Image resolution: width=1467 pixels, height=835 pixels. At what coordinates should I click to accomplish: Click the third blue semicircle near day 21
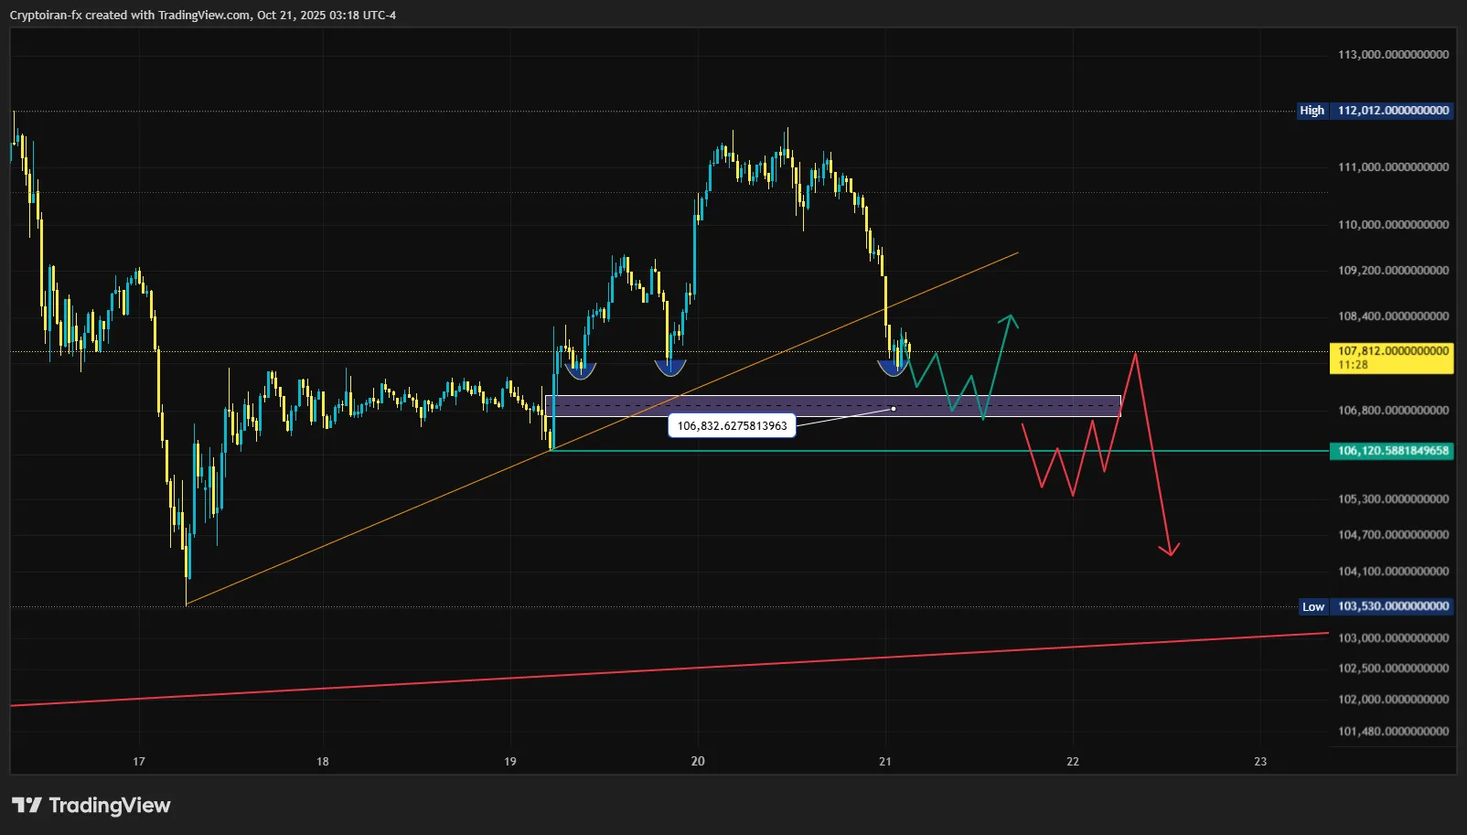pos(892,368)
